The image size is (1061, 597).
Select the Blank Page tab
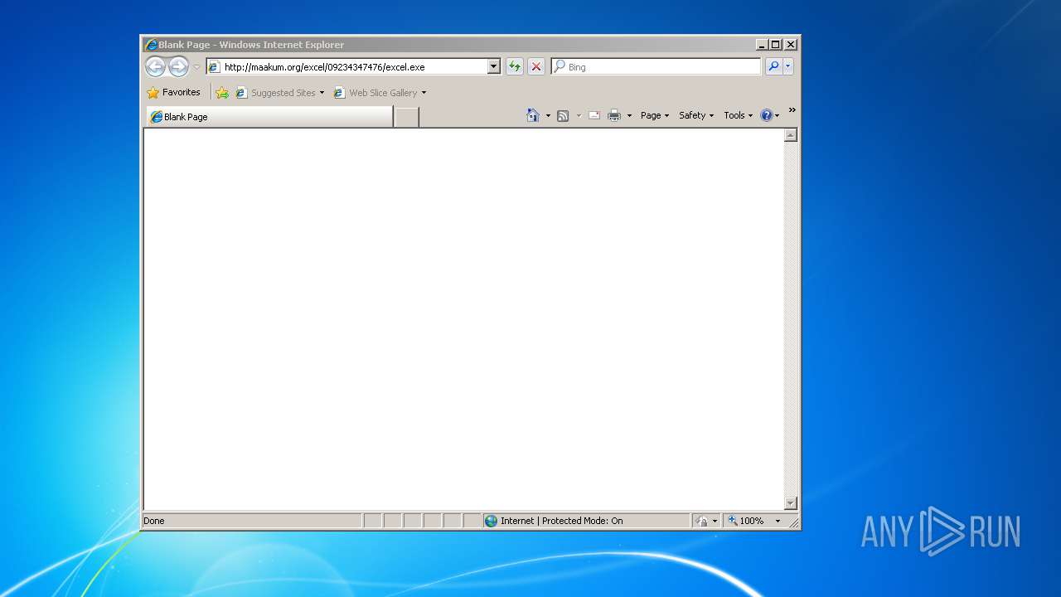[269, 117]
